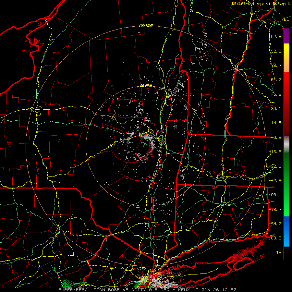Click the -16.5 scale value
The image size is (292, 292).
pyautogui.click(x=275, y=152)
